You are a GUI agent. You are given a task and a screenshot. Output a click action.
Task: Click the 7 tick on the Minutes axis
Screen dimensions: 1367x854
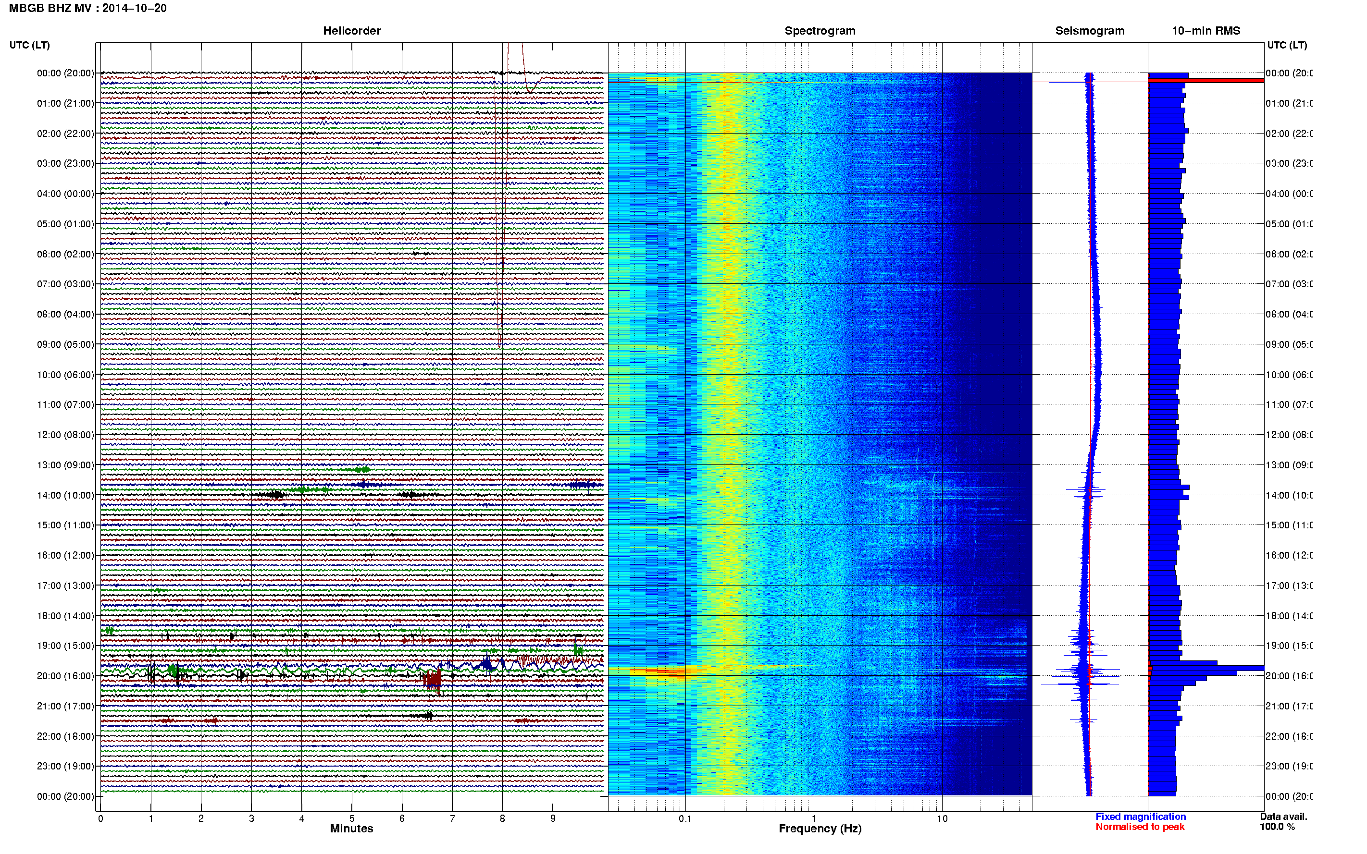tap(452, 818)
